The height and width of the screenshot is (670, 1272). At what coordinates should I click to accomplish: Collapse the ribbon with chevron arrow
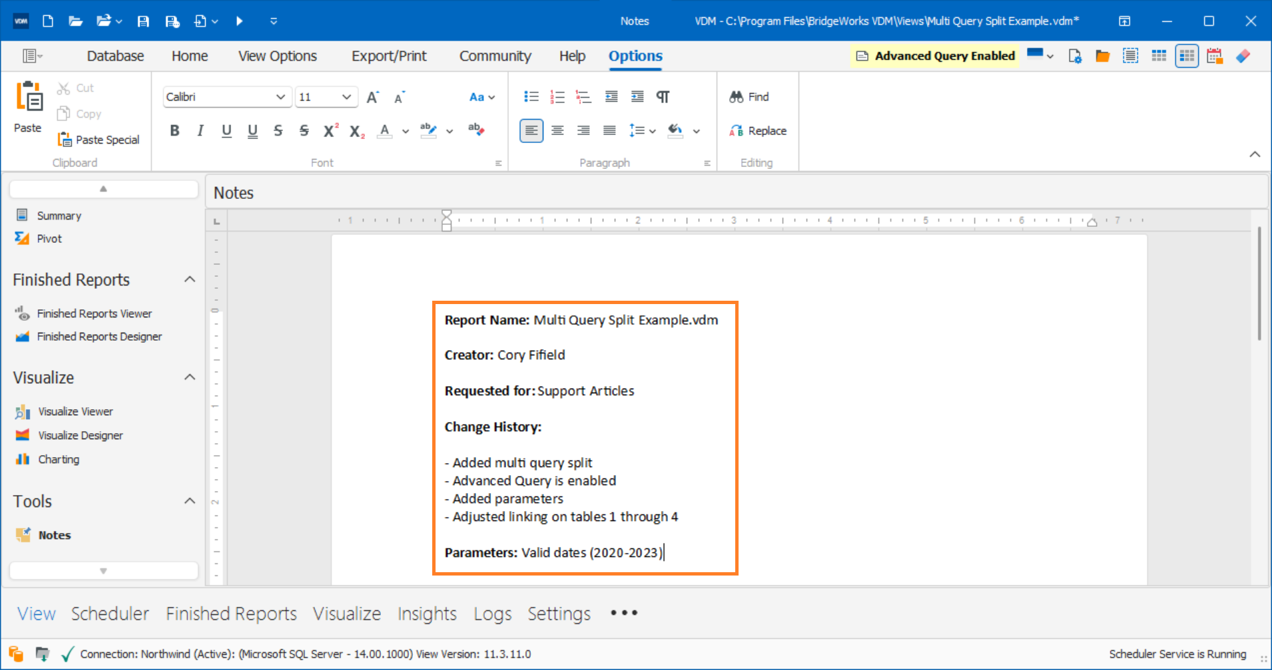(1255, 154)
